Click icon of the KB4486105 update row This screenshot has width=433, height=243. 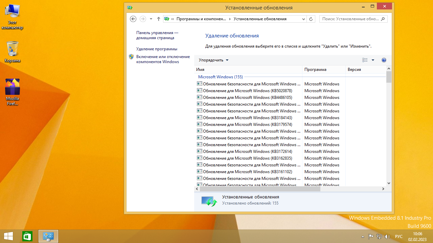click(200, 97)
